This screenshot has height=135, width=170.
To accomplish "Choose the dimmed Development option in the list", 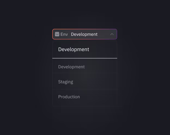I will (71, 67).
